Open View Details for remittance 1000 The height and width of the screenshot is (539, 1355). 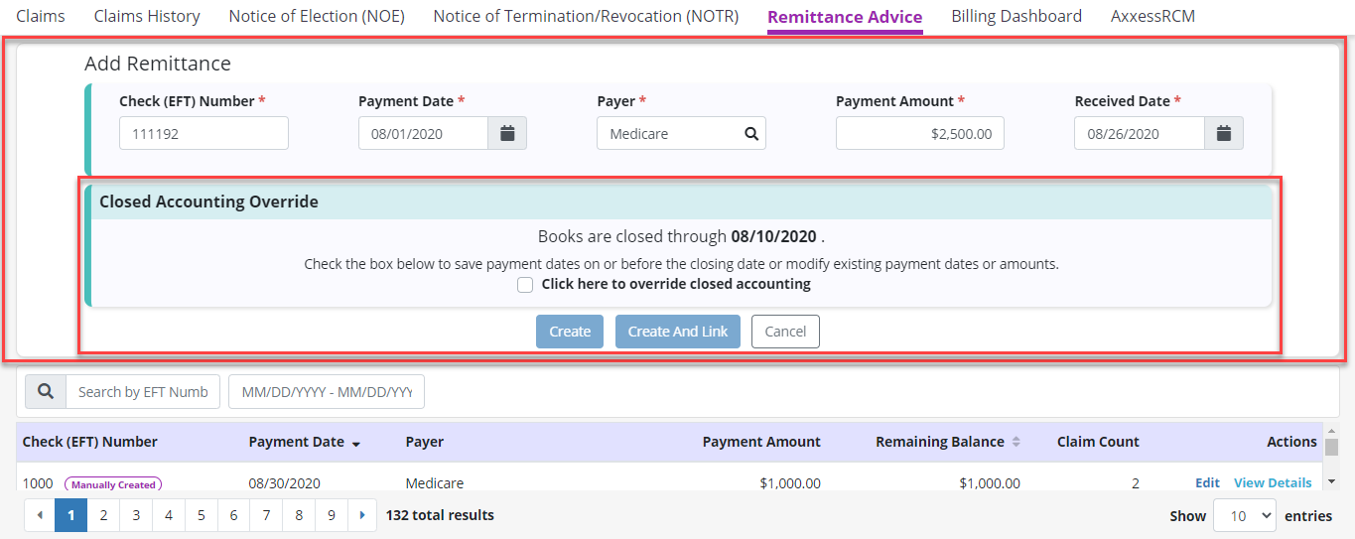pyautogui.click(x=1273, y=483)
